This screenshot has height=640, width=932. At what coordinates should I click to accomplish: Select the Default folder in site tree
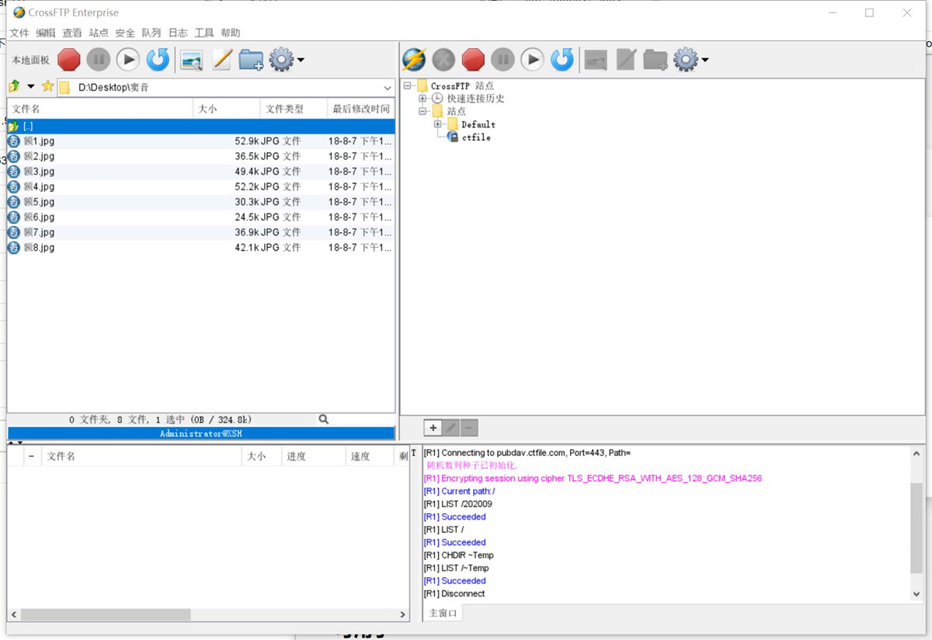click(x=478, y=124)
